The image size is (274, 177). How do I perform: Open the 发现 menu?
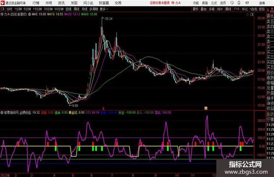click(74, 3)
